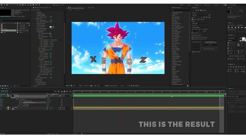Screen dimensions: 246x138
Task: Click the dashed button in layer controls panel
Action: point(209,49)
